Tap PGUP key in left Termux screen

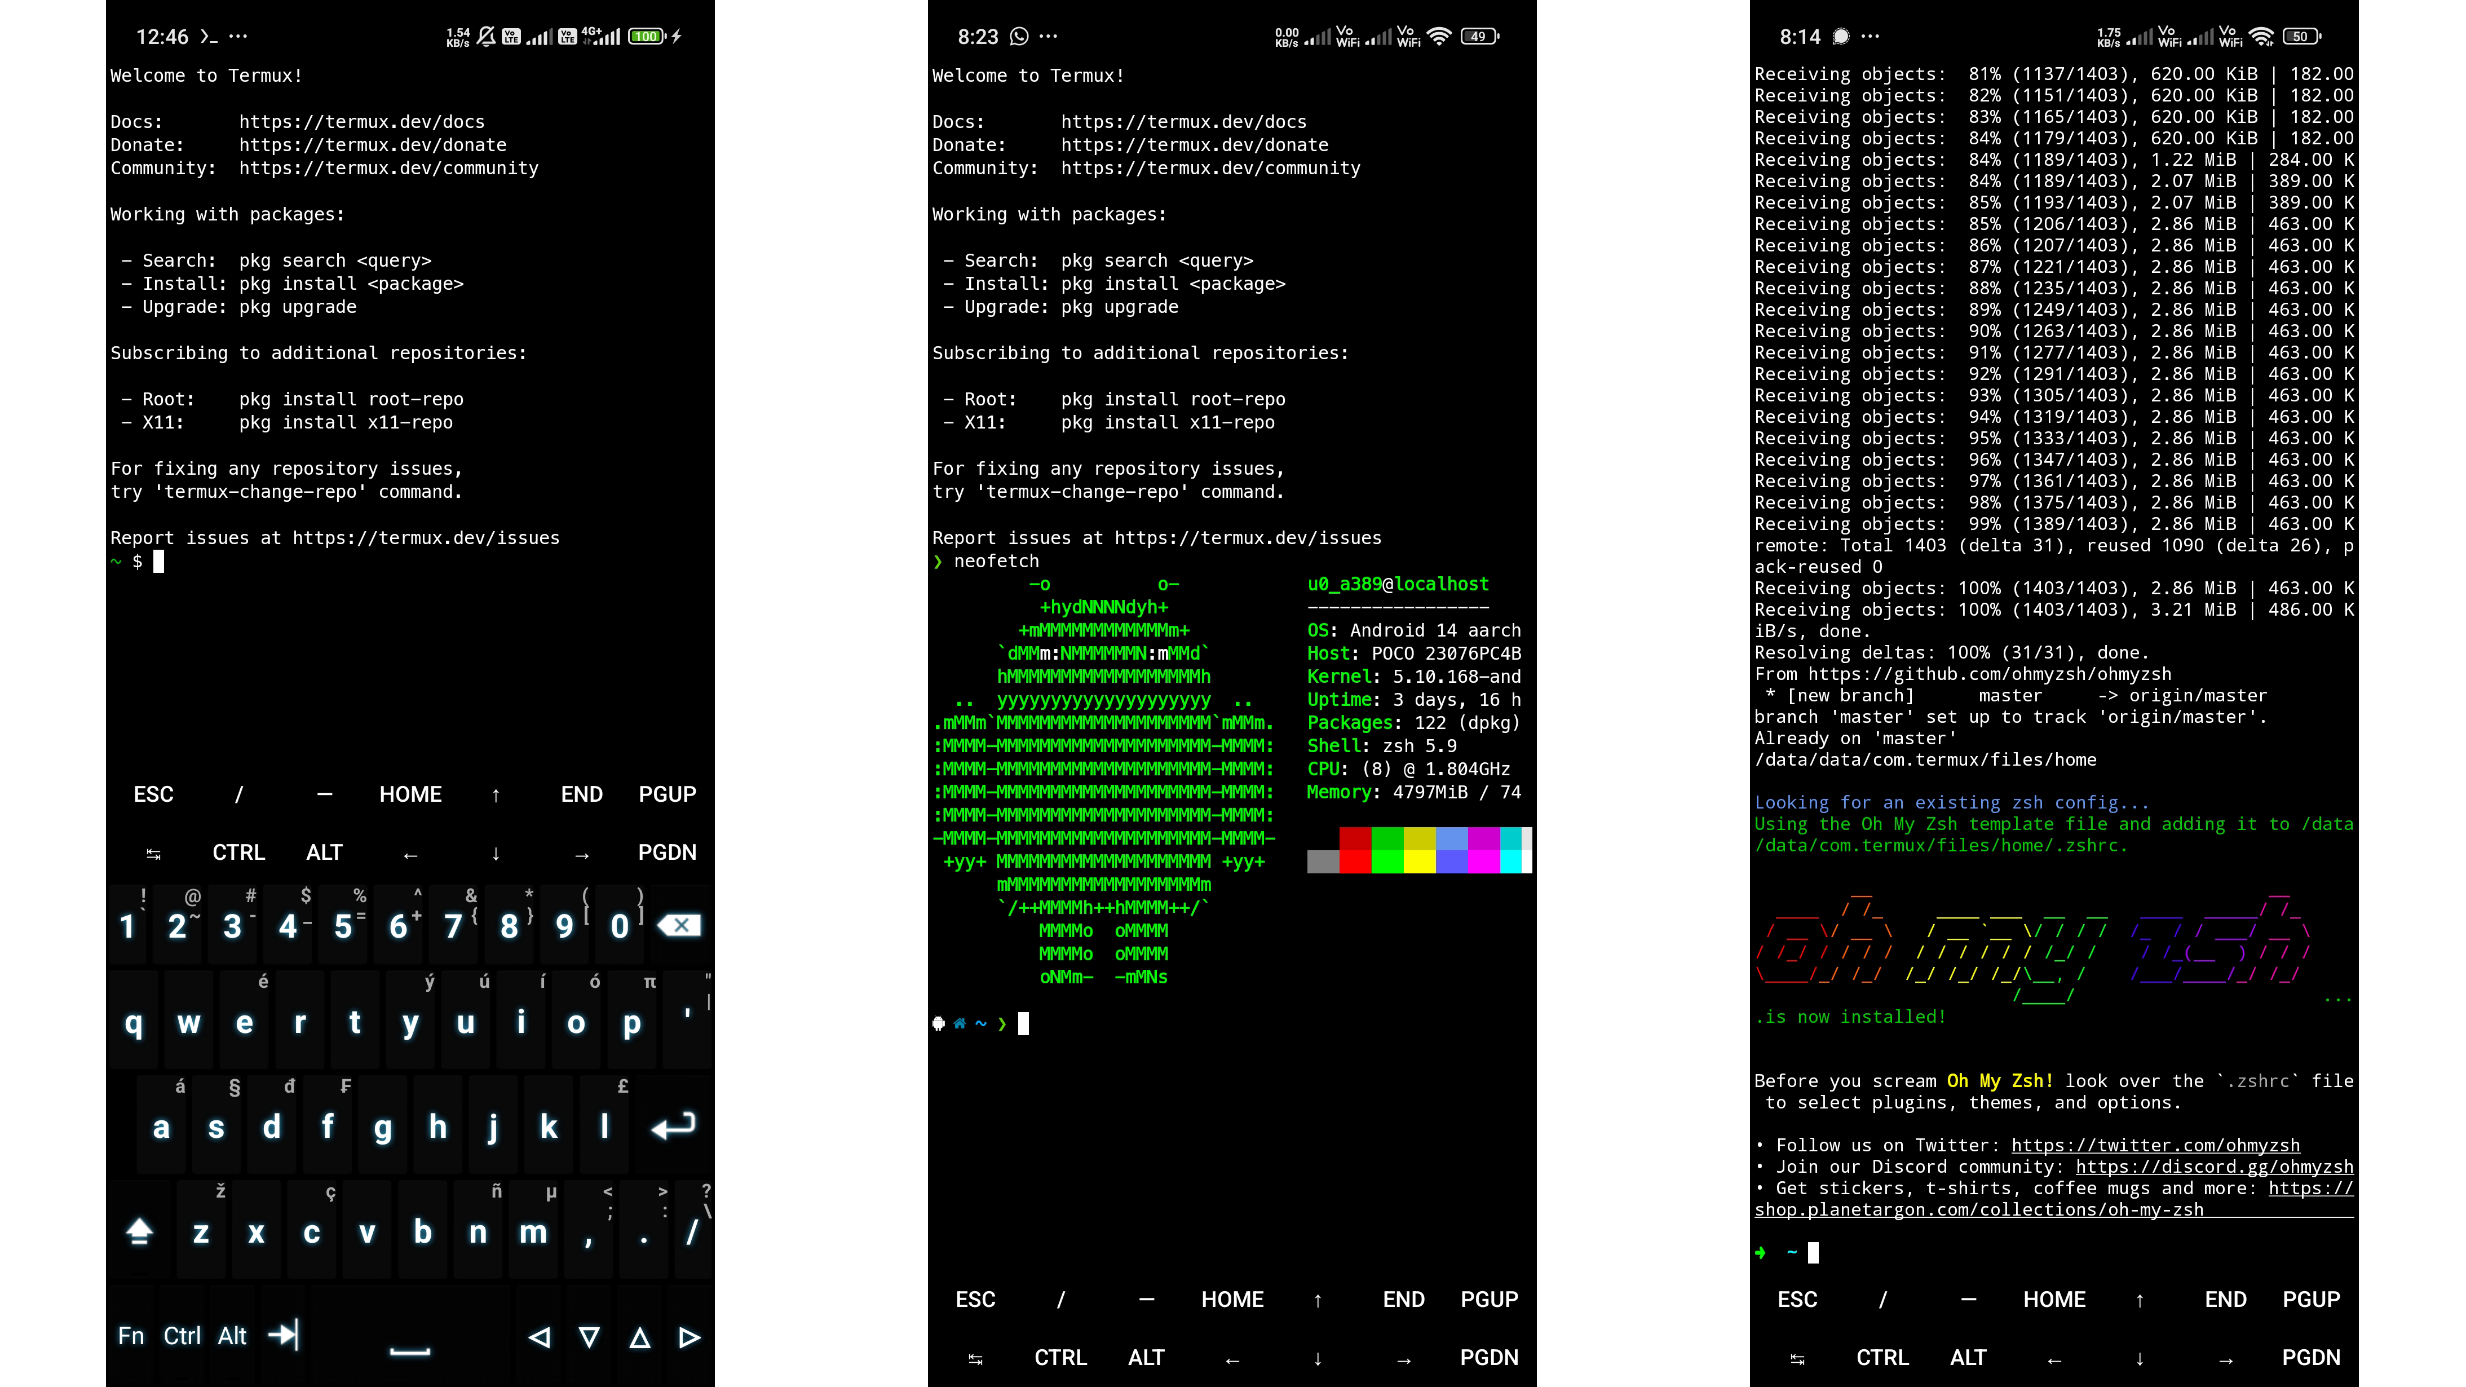[x=667, y=794]
